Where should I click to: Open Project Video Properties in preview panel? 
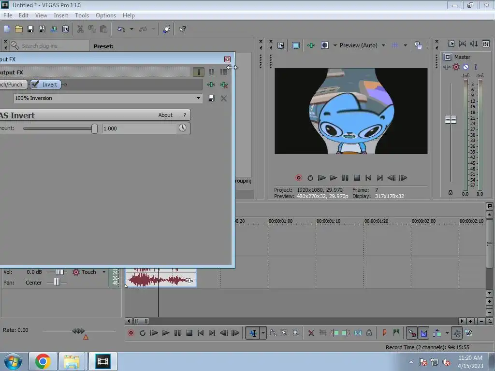click(280, 45)
